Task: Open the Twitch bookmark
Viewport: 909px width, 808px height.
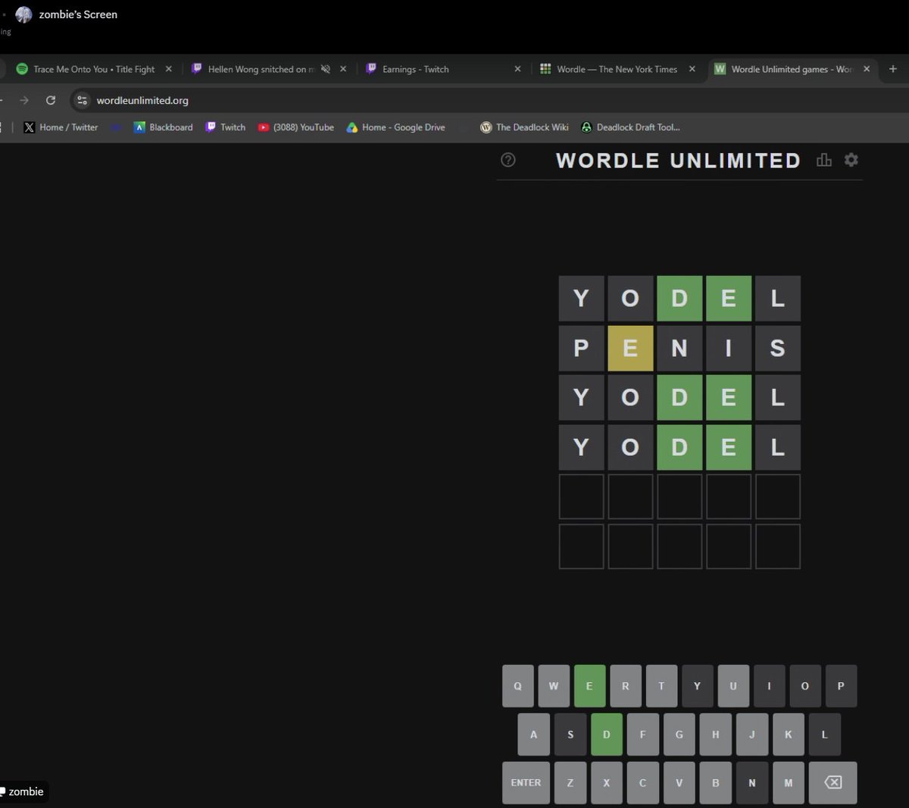Action: [x=225, y=127]
